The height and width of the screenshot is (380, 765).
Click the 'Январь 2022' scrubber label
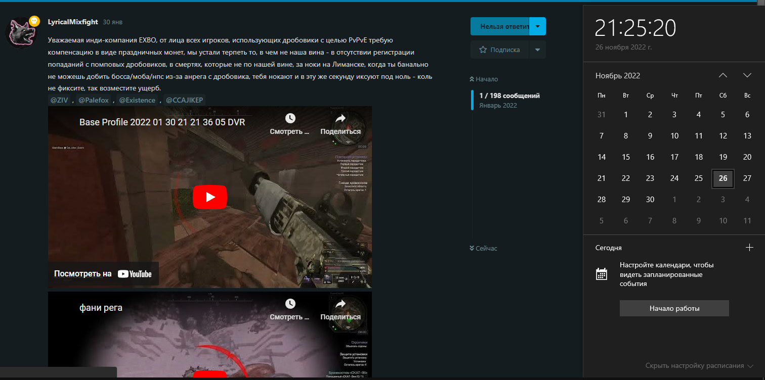pyautogui.click(x=498, y=106)
